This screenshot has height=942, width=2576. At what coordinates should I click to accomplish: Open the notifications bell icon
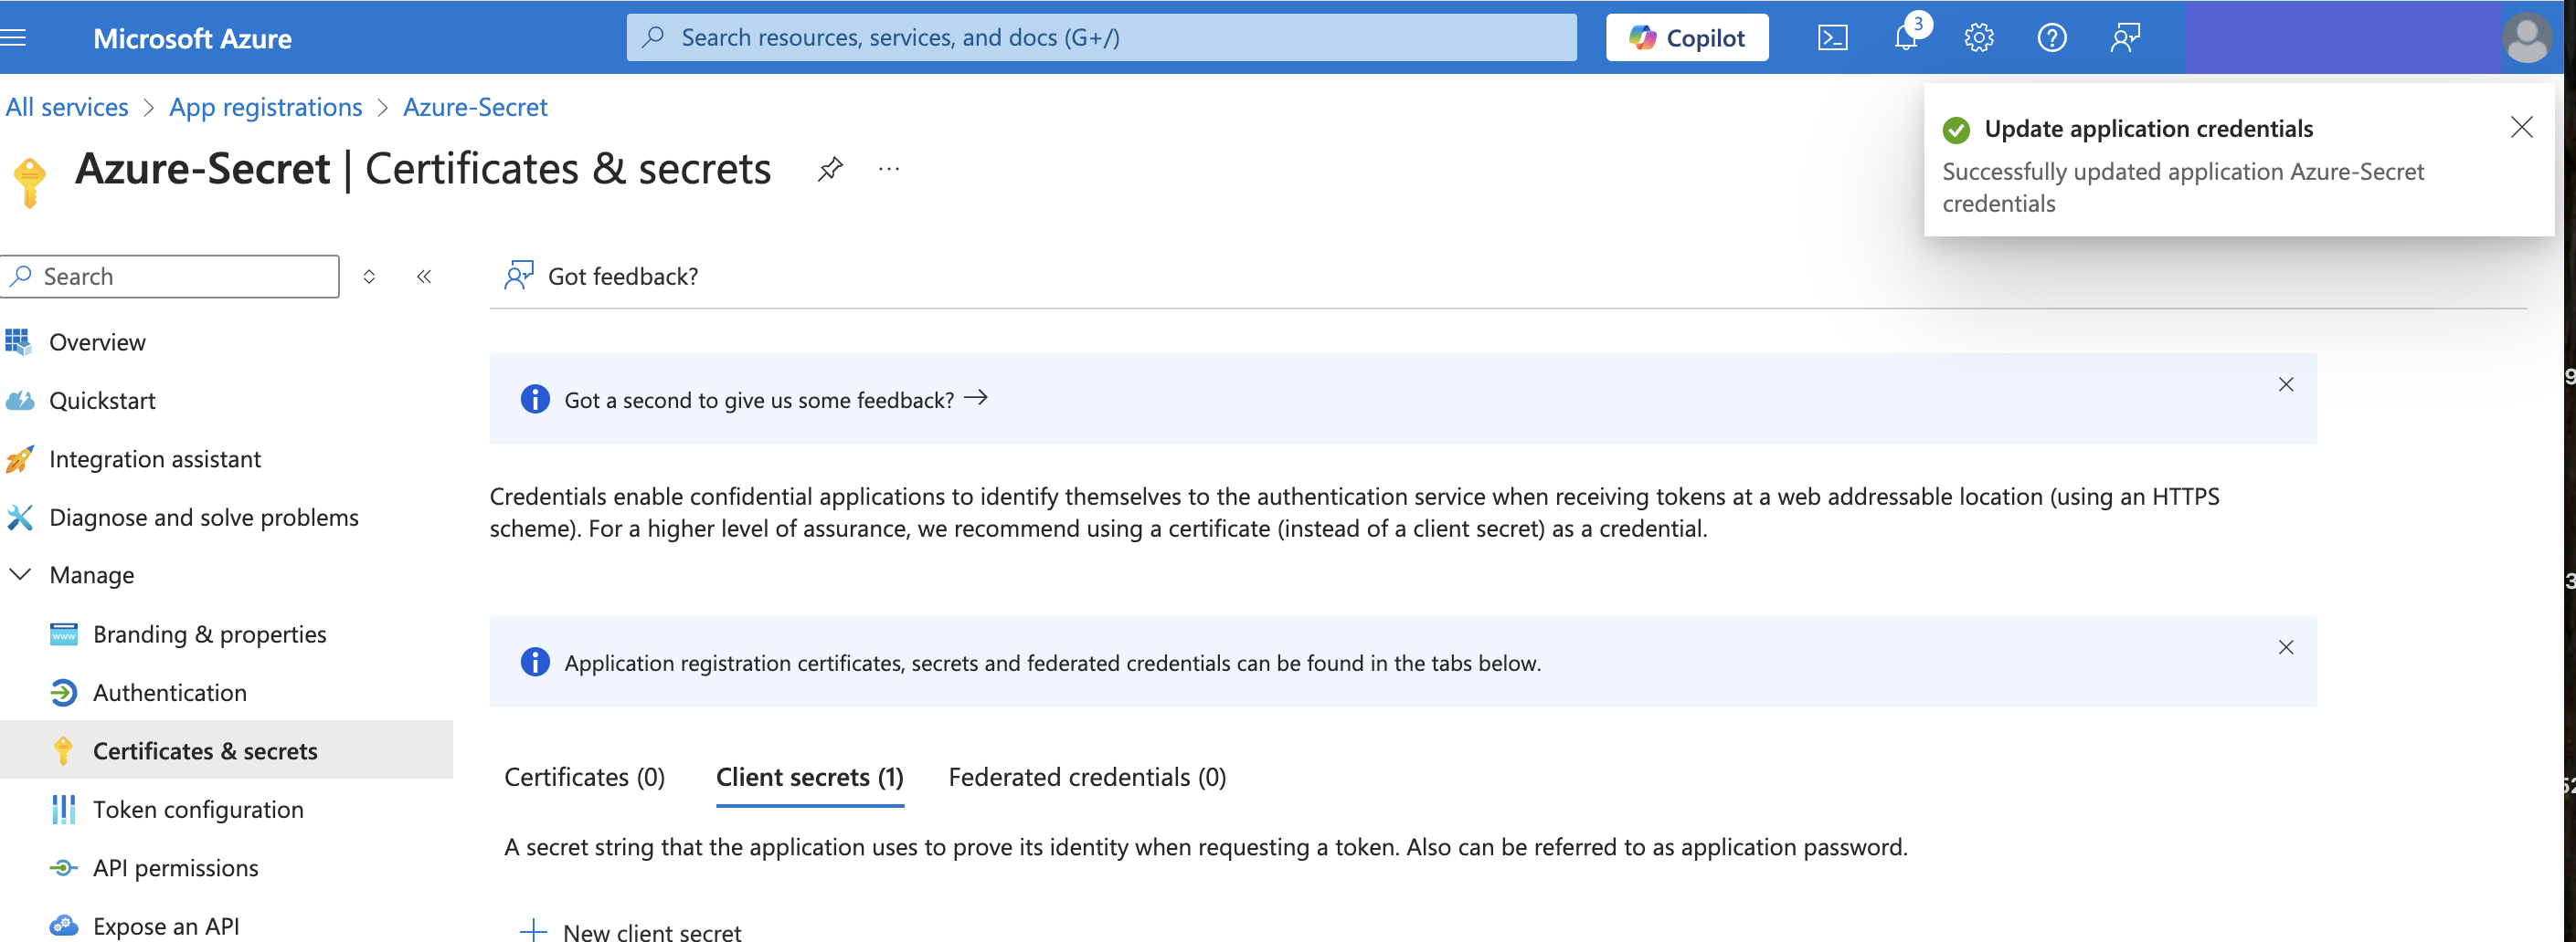coord(1906,38)
